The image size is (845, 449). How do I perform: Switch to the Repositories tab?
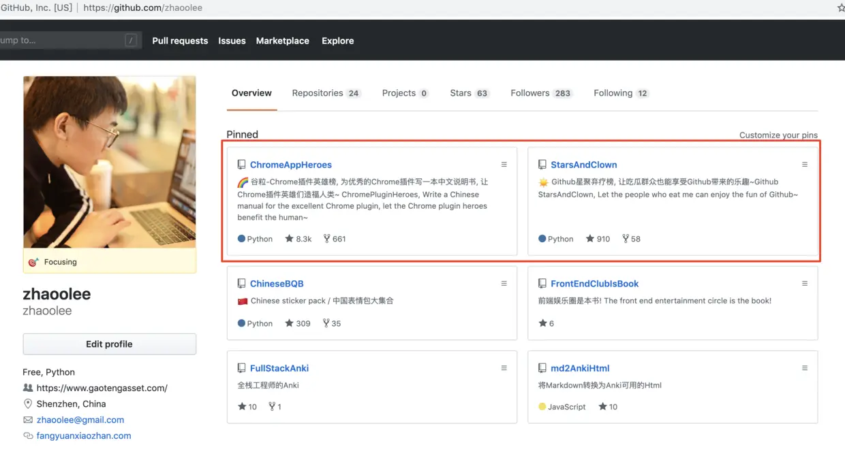pos(326,93)
